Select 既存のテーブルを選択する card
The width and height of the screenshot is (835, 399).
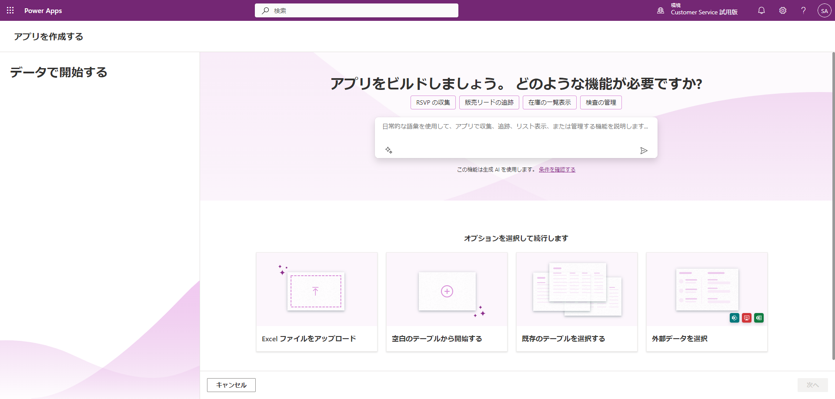(x=577, y=302)
